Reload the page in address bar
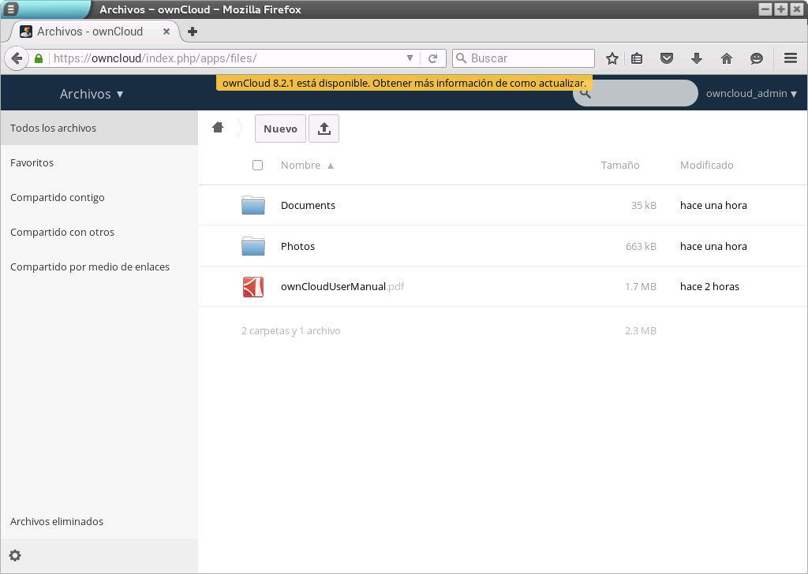Image resolution: width=808 pixels, height=574 pixels. click(x=432, y=58)
